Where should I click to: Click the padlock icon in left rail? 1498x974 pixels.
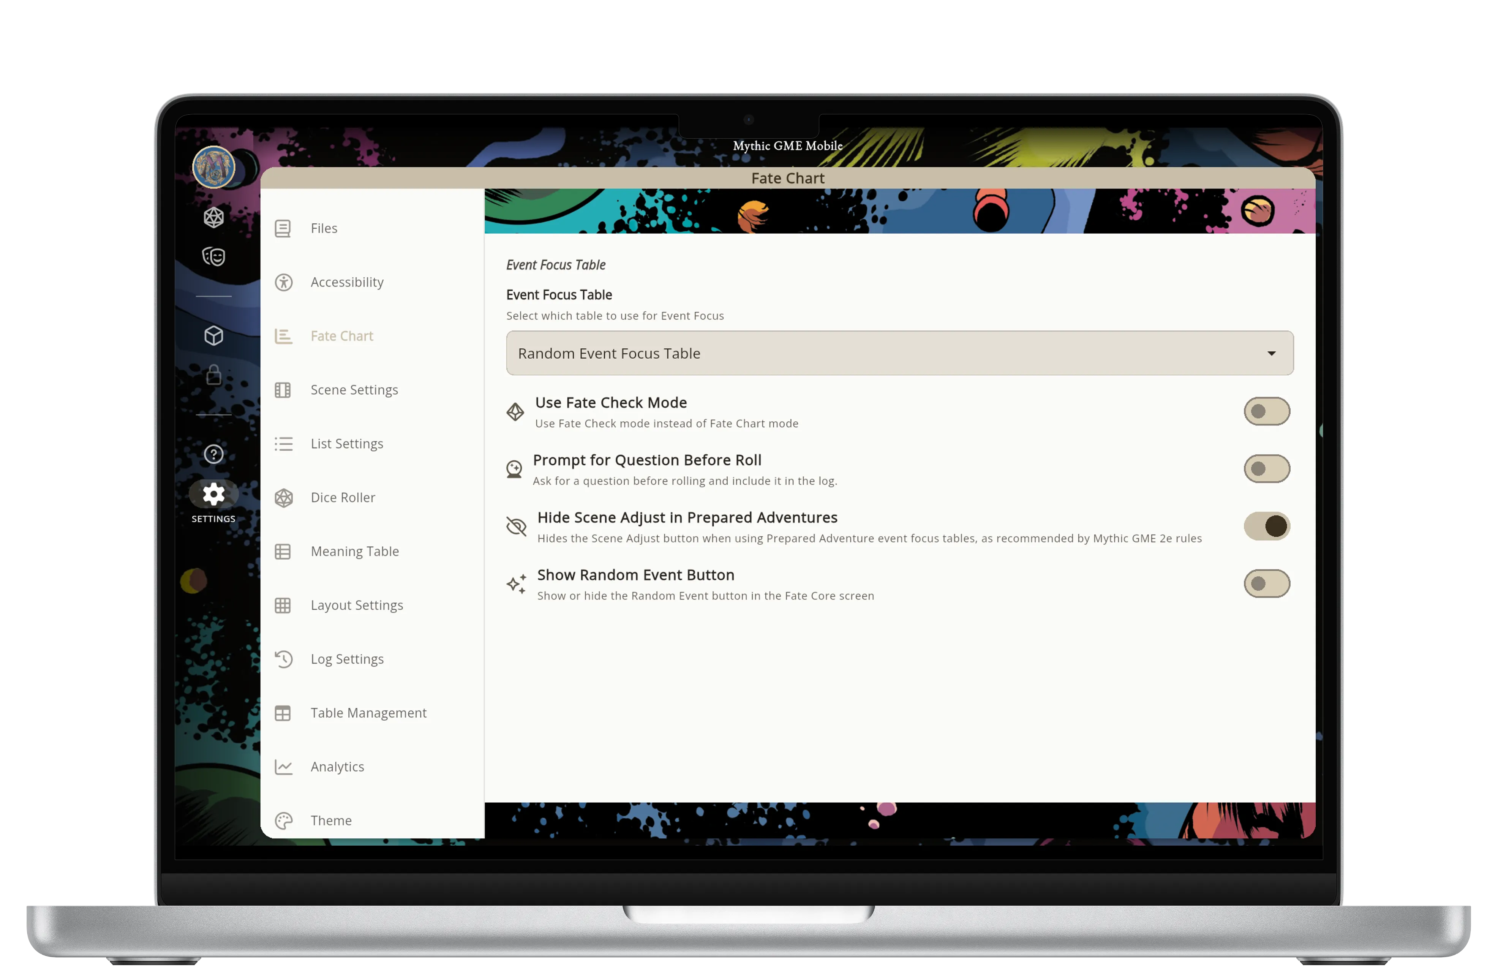(213, 375)
